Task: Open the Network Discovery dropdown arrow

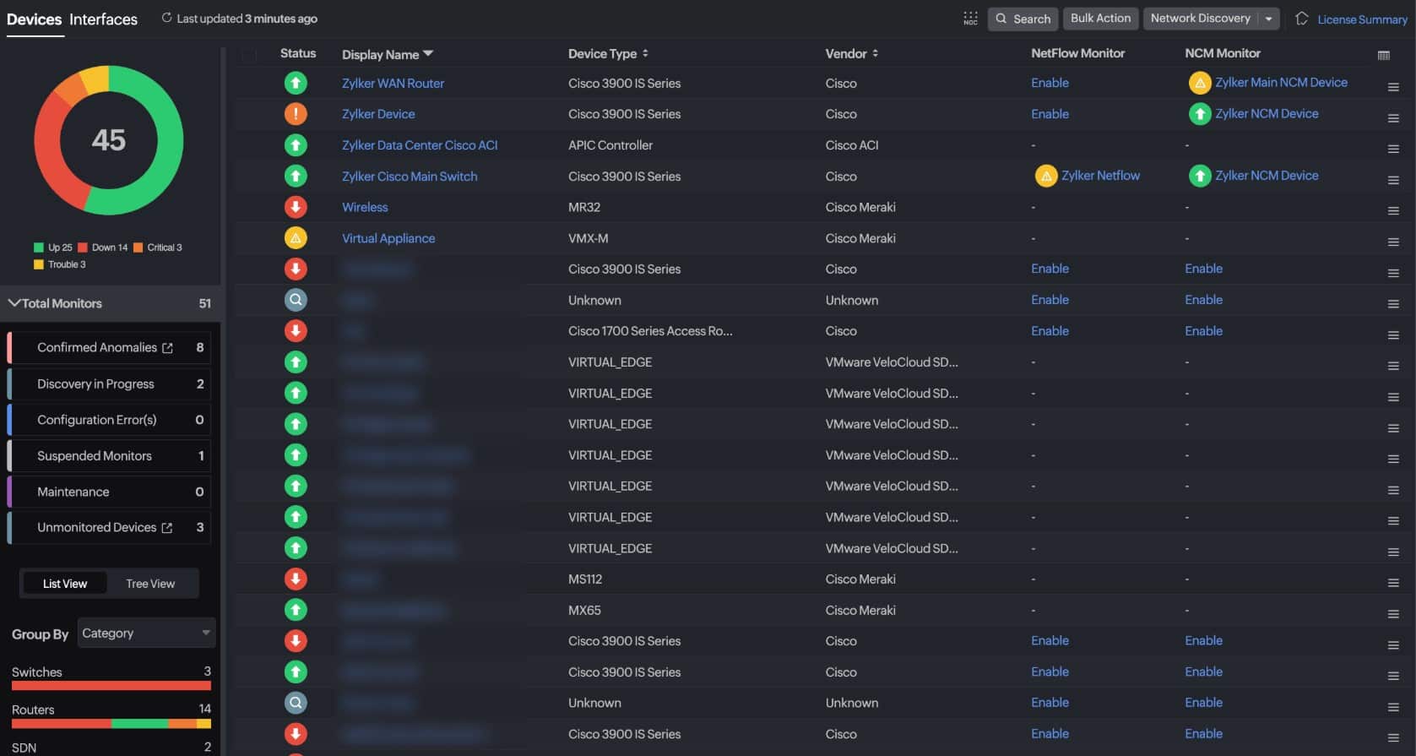Action: pos(1268,19)
